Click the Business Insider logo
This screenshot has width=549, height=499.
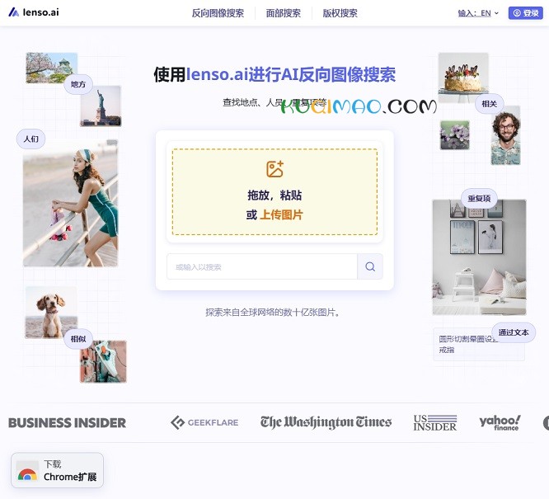point(68,423)
